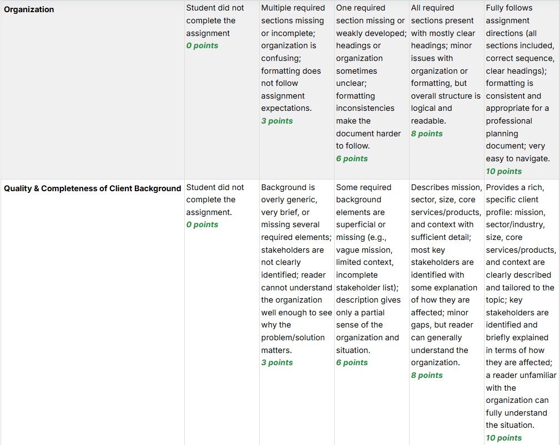Select the 10 points rating in Organization row
The width and height of the screenshot is (560, 445).
coord(503,171)
